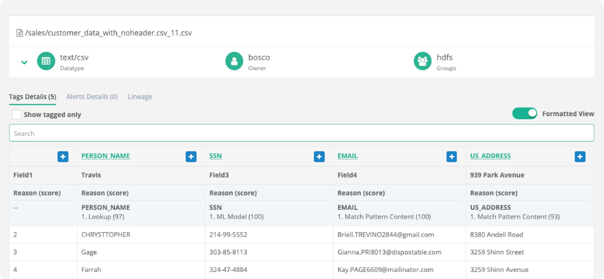The height and width of the screenshot is (279, 604).
Task: Click the Formatted View label
Action: point(568,114)
